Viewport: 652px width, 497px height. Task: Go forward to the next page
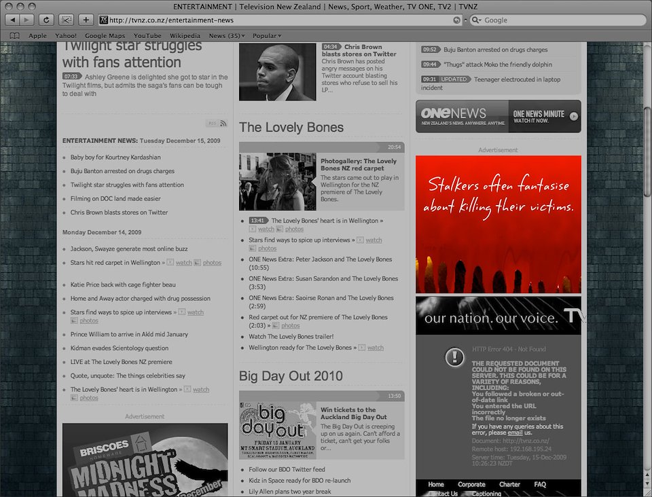point(26,20)
